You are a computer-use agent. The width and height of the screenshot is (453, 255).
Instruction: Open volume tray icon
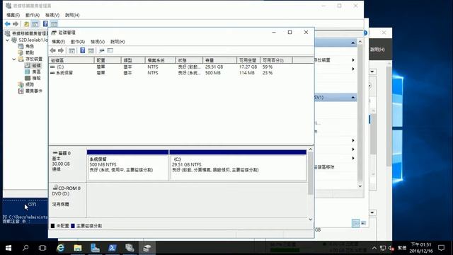tap(391, 248)
